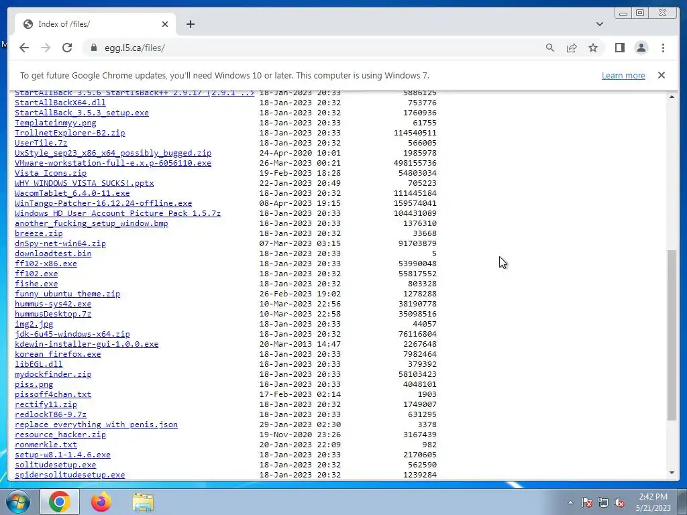Open Windows Explorer from the taskbar
This screenshot has height=515, width=687.
coord(143,503)
